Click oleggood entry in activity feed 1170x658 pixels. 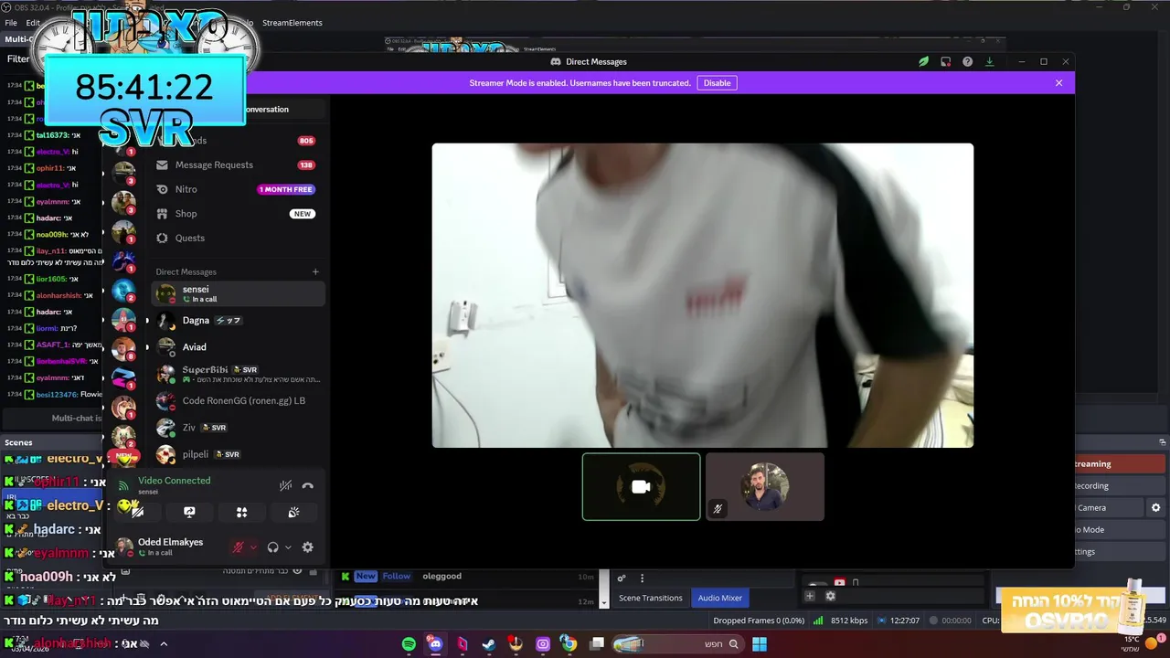point(441,577)
